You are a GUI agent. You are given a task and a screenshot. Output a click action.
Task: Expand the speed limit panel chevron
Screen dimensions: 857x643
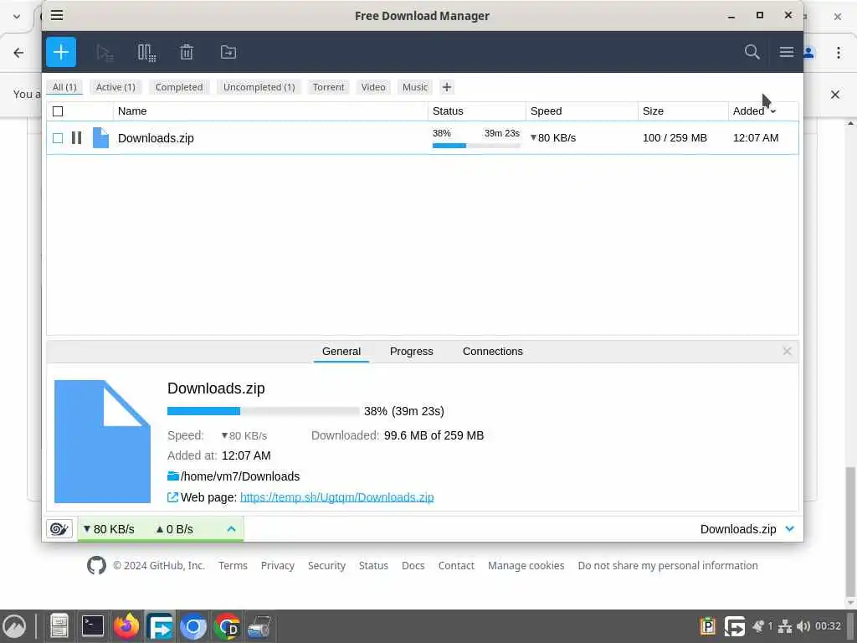pyautogui.click(x=231, y=529)
